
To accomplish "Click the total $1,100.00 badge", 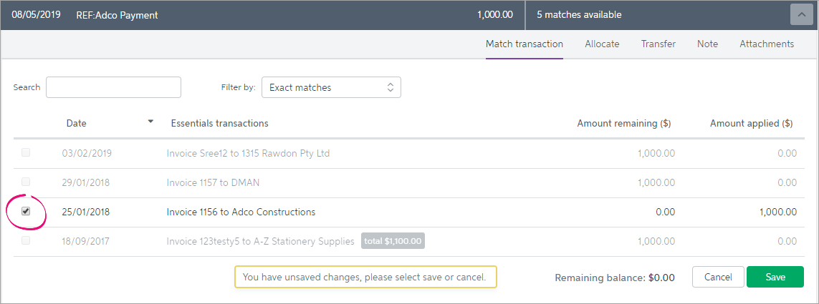I will (393, 242).
